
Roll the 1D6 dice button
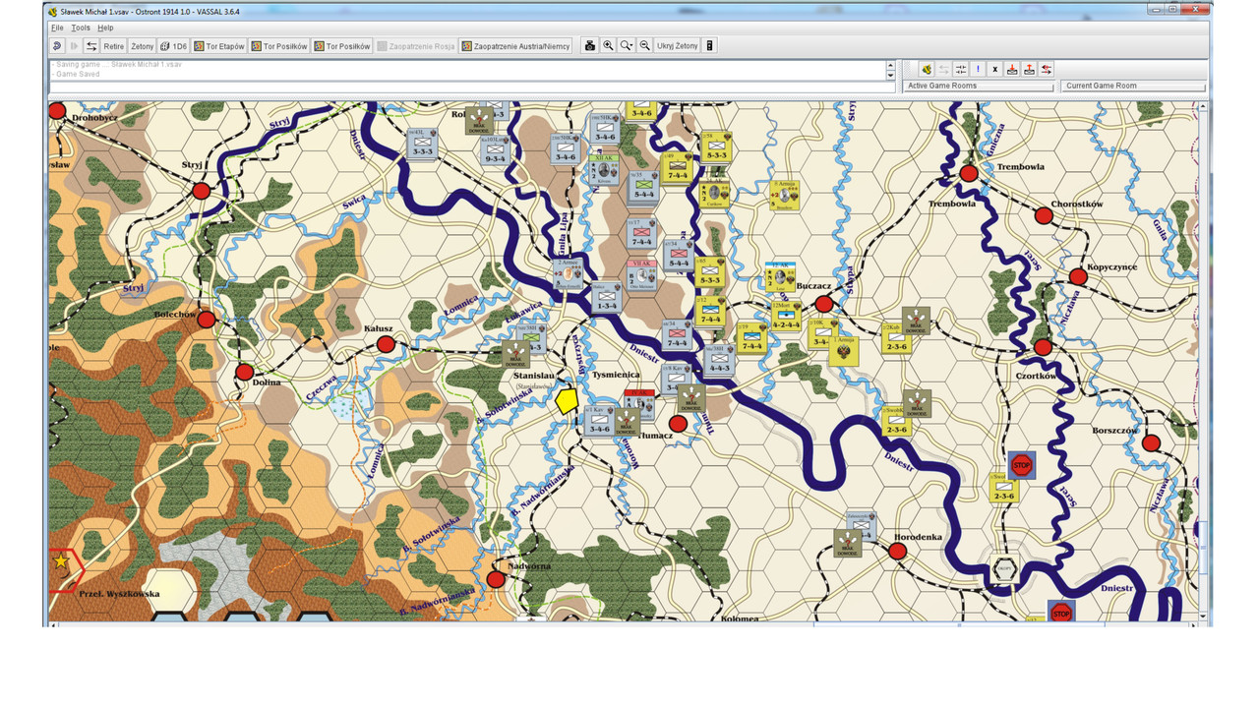coord(174,46)
